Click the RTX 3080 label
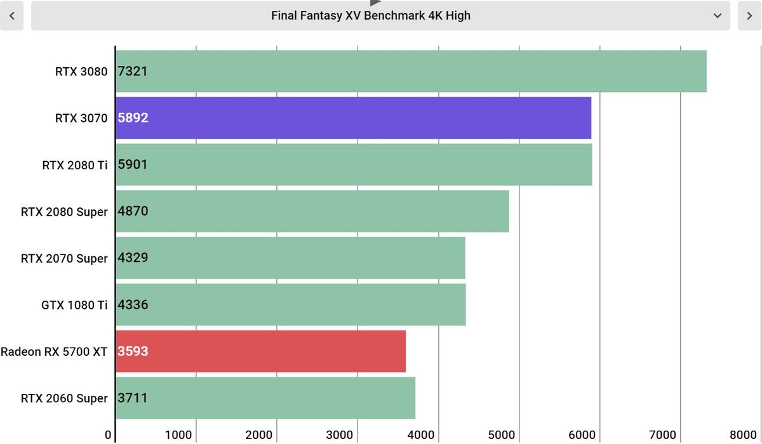The height and width of the screenshot is (444, 762). tap(81, 72)
